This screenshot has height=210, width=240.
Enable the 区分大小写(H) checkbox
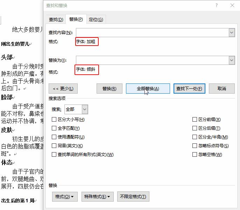coord(54,119)
